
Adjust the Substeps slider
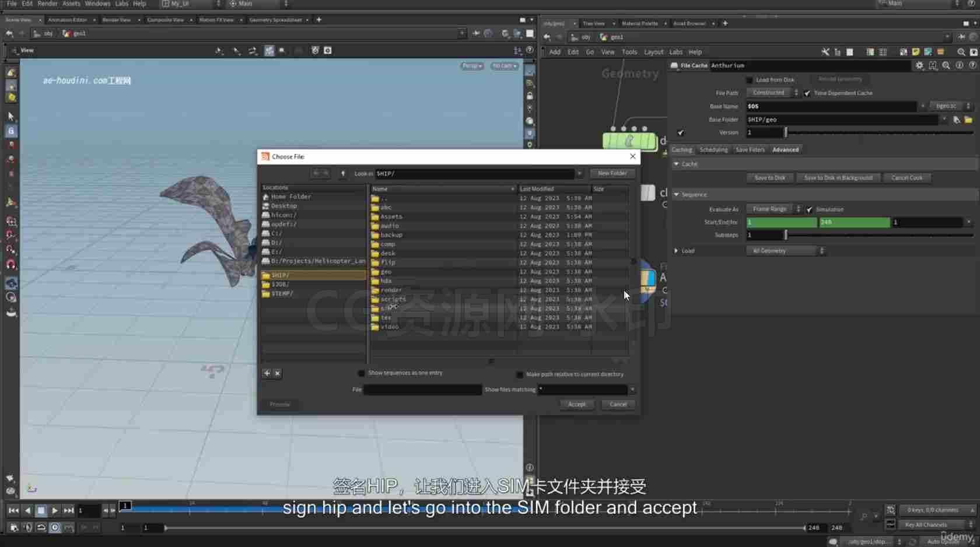(x=880, y=235)
